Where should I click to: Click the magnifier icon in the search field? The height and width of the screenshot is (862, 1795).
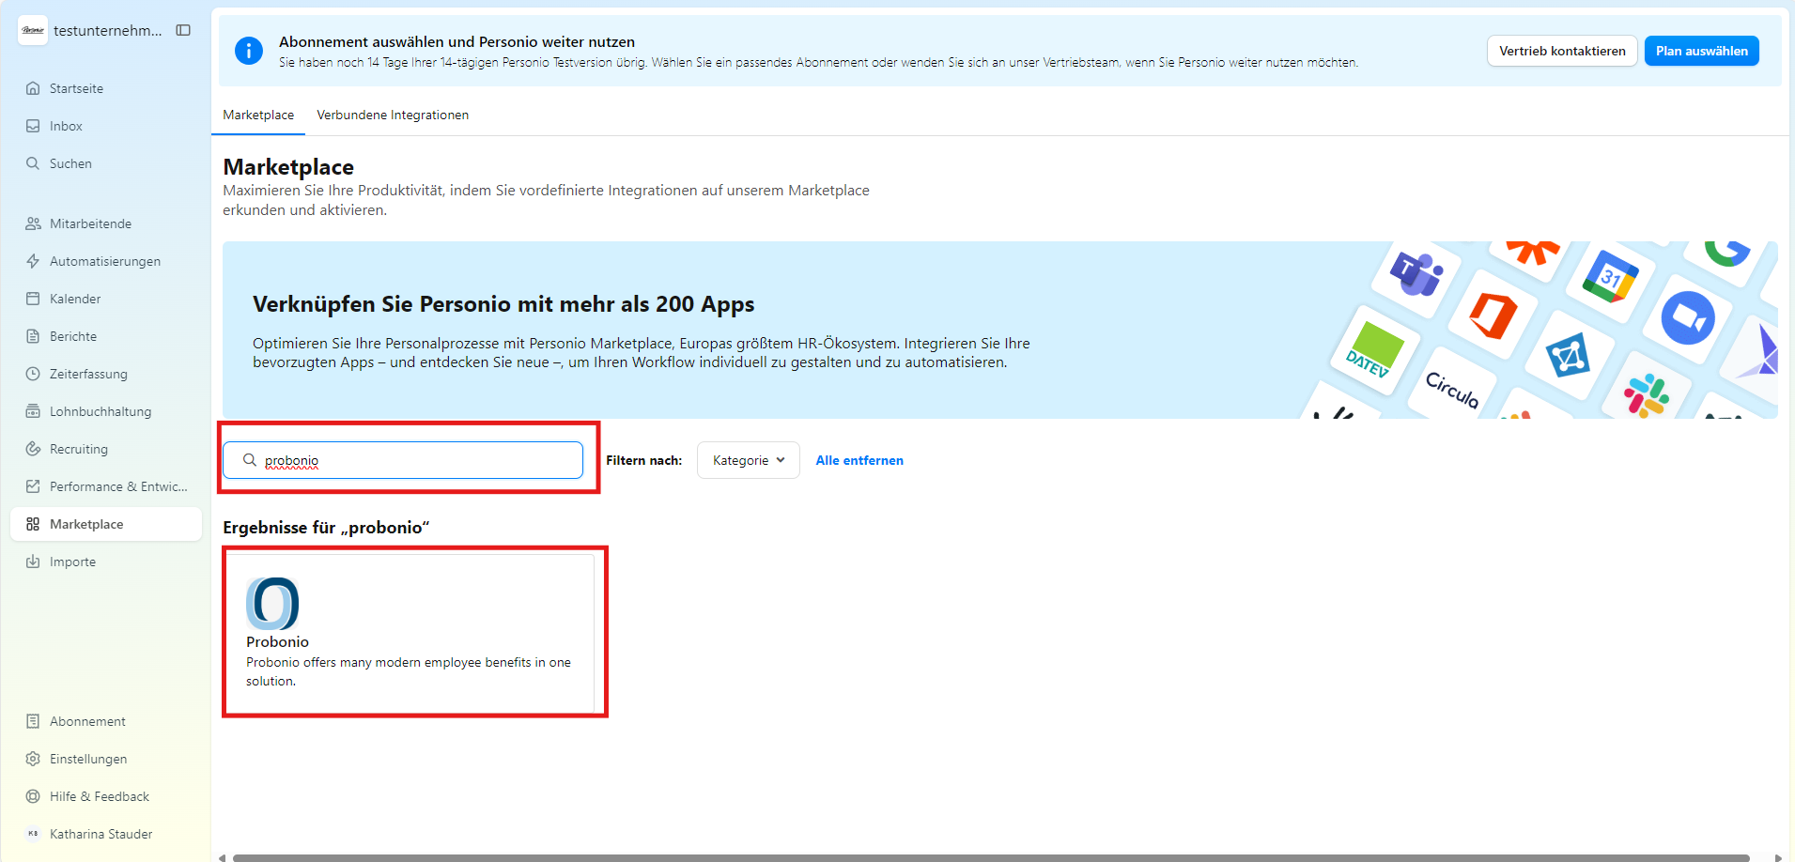[x=250, y=460]
